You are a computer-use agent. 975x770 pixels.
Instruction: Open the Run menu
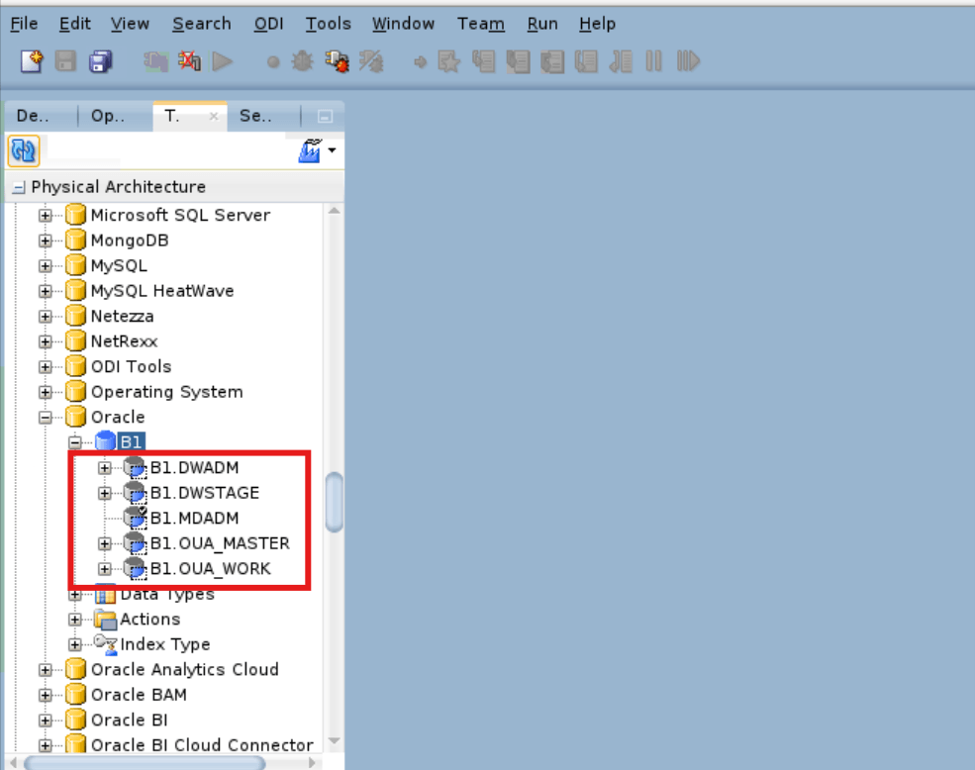[542, 24]
